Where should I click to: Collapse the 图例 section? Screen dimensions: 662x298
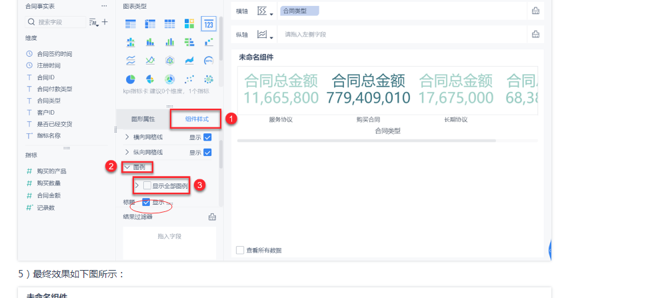pos(127,167)
